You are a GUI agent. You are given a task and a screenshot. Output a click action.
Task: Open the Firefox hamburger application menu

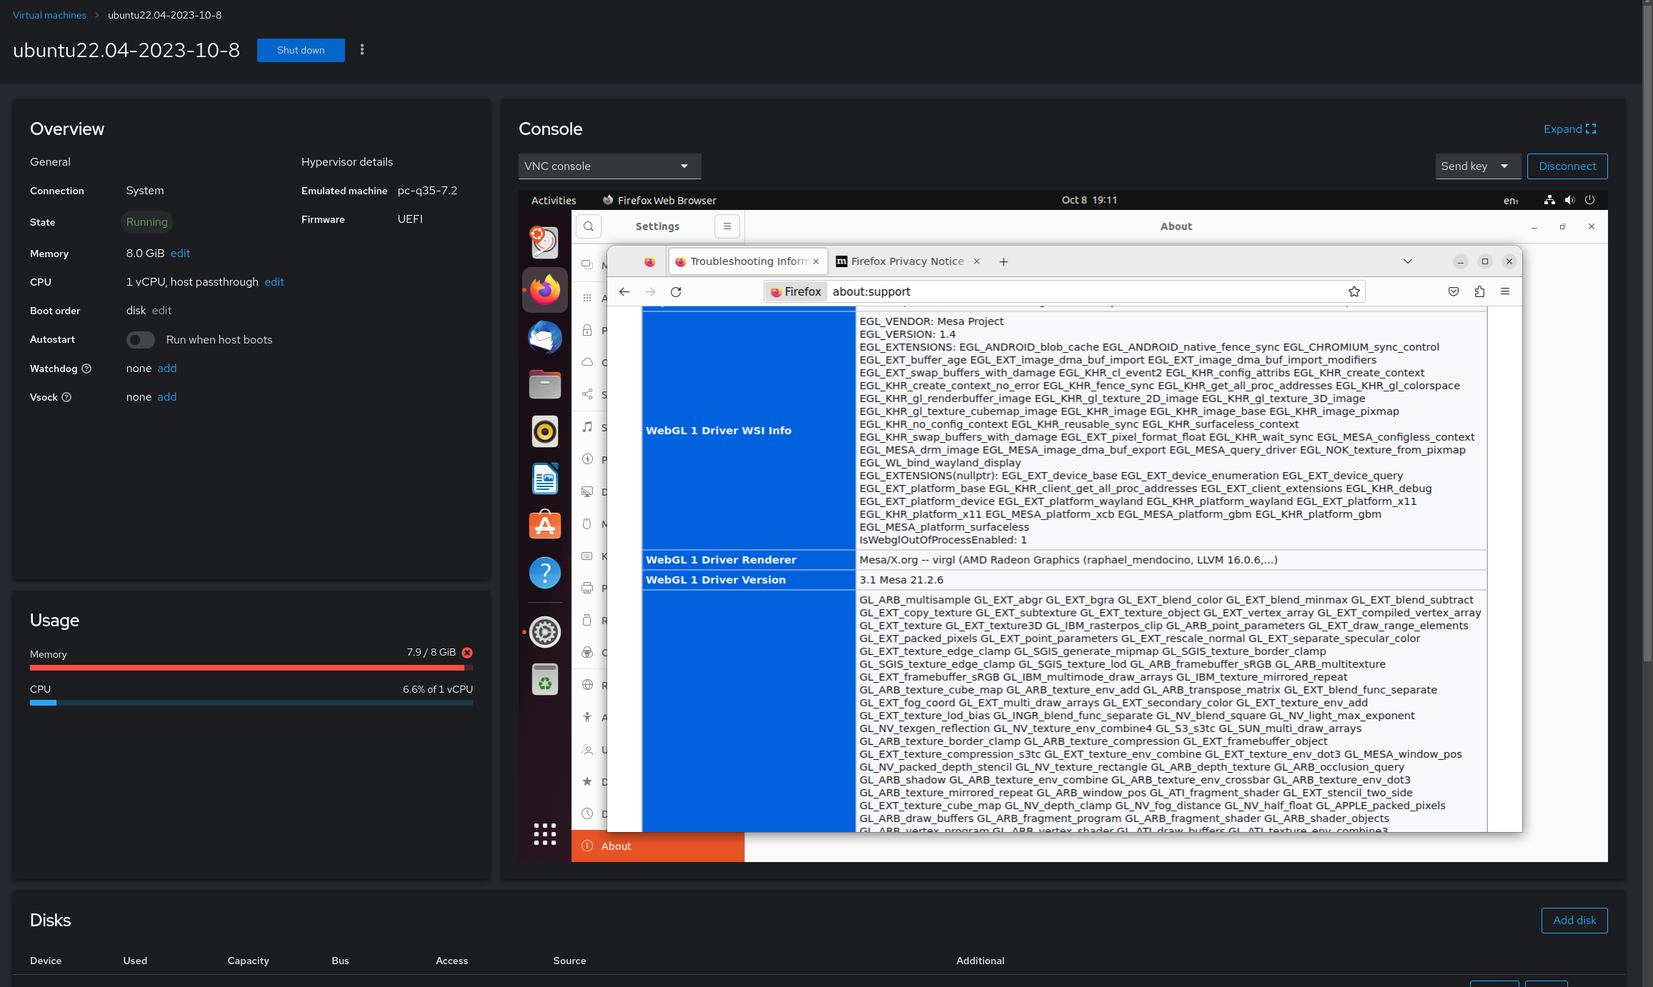tap(1504, 291)
